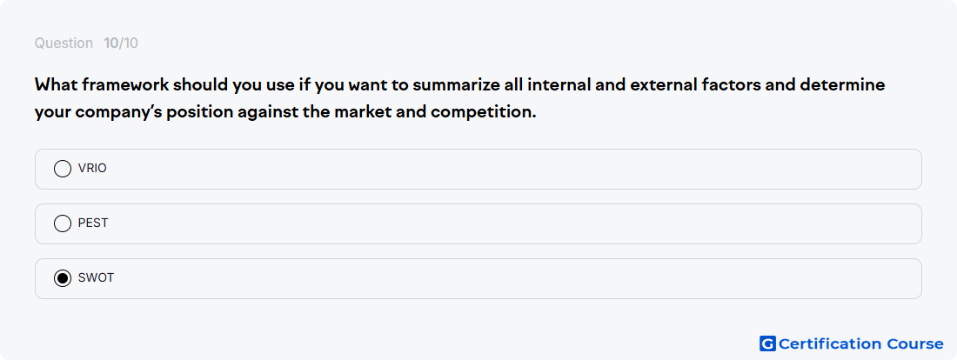Click the 10/10 question counter
This screenshot has width=957, height=360.
pyautogui.click(x=121, y=43)
